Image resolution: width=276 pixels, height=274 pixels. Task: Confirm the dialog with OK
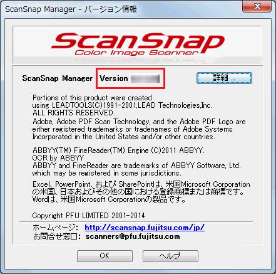[x=105, y=256]
